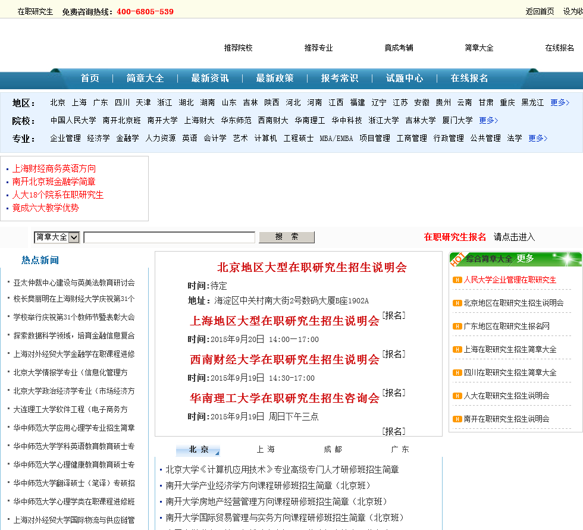Open 在线报名 in the blue navigation bar
The width and height of the screenshot is (583, 530).
(469, 78)
